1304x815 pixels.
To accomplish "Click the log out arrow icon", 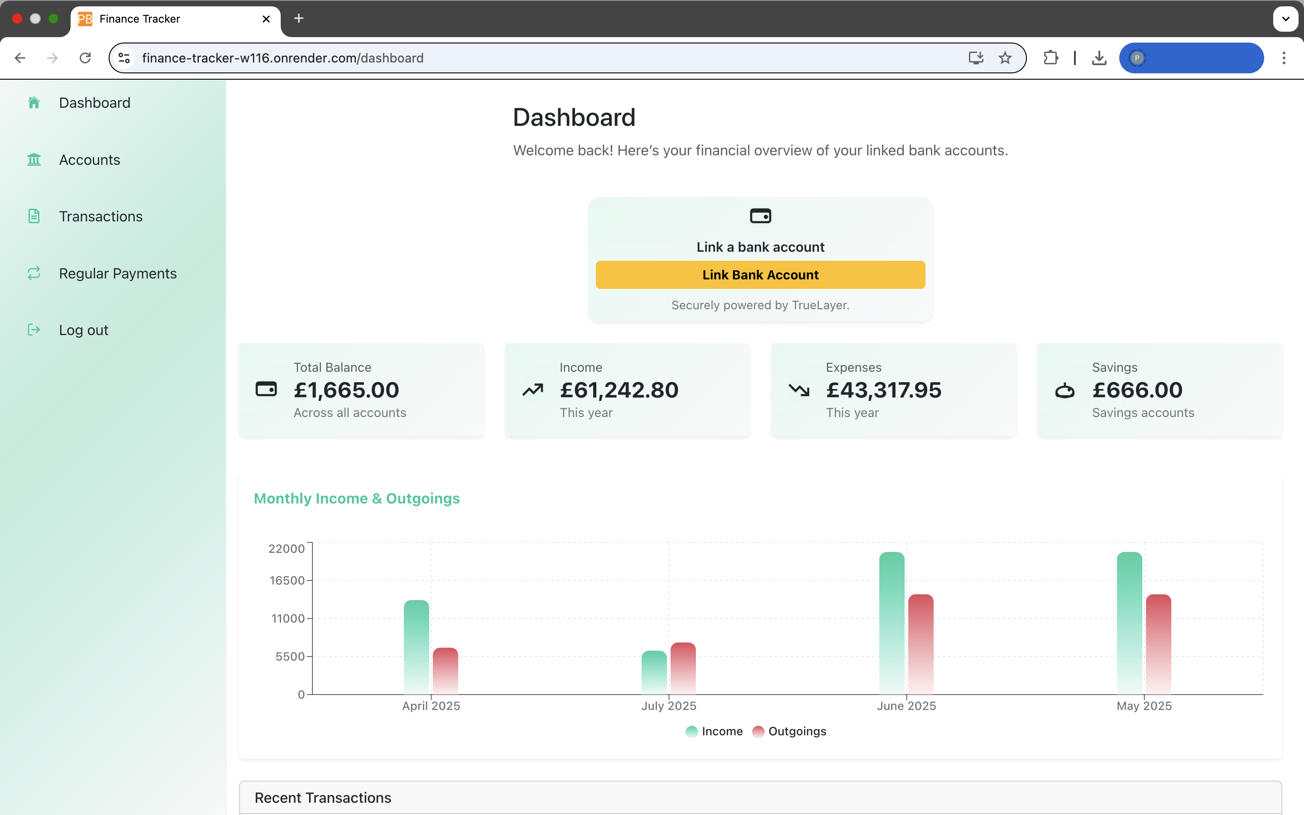I will coord(34,329).
